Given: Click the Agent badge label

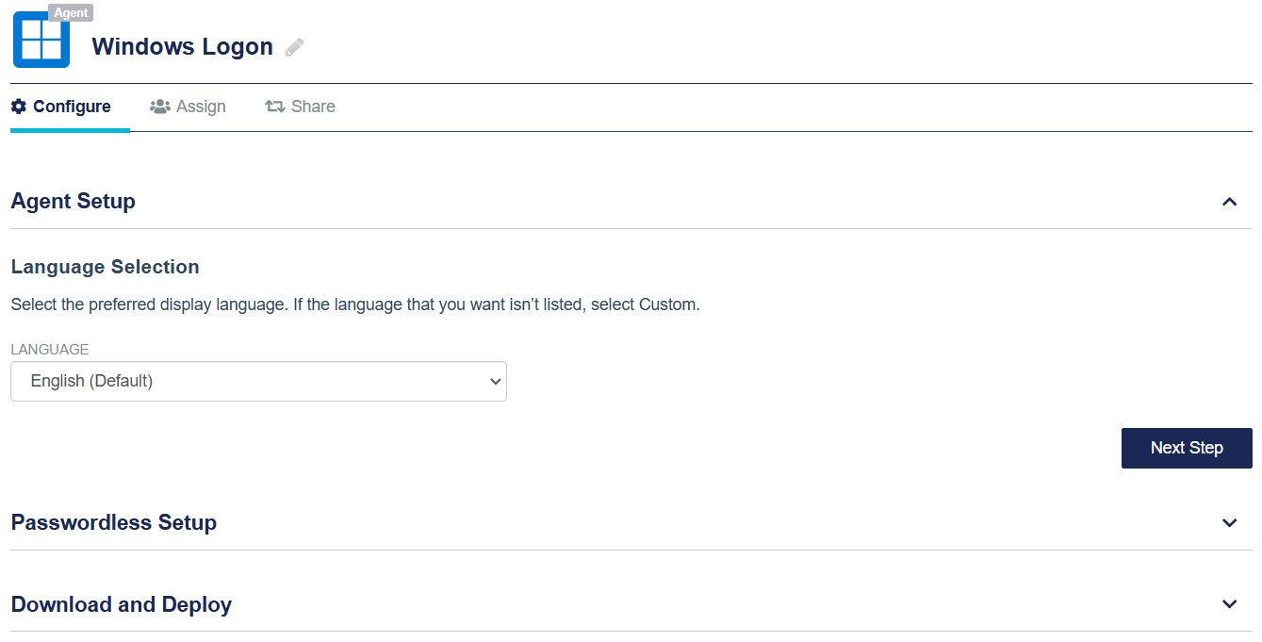Looking at the screenshot, I should tap(71, 13).
